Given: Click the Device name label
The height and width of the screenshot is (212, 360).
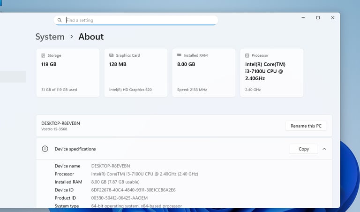Looking at the screenshot, I should (67, 166).
